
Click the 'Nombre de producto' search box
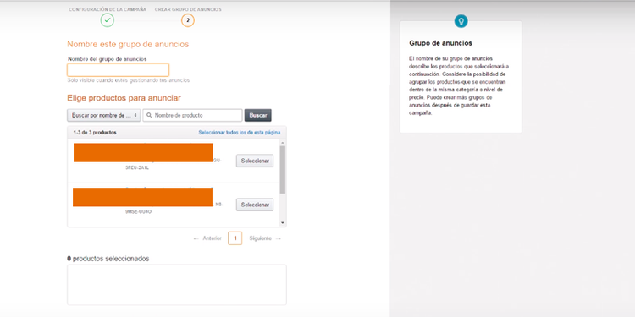[x=192, y=115]
